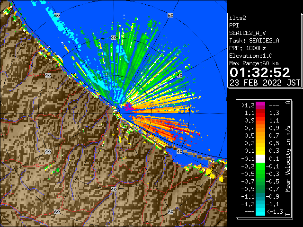Click the left-column "-0.1" legend value

(248, 159)
